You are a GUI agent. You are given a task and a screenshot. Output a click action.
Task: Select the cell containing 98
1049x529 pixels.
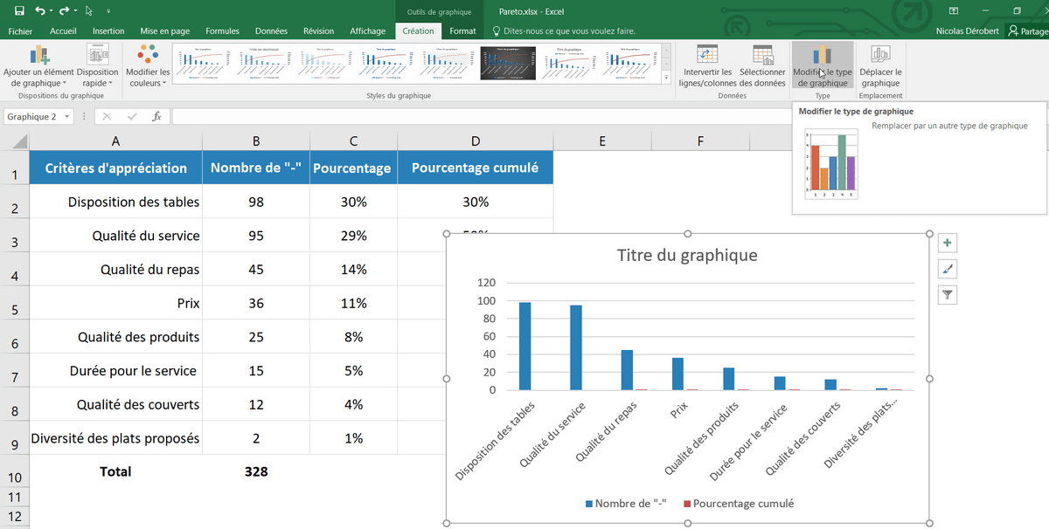pyautogui.click(x=255, y=202)
